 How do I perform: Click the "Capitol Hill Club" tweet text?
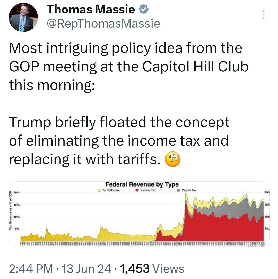195,67
